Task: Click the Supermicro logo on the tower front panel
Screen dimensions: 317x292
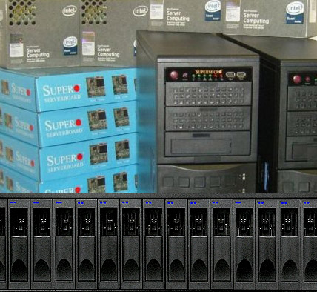Action: click(x=208, y=72)
